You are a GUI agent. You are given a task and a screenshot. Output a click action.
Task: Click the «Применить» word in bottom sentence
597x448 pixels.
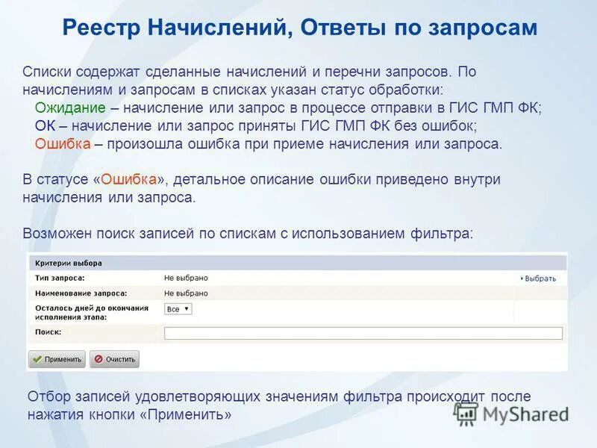pos(186,414)
